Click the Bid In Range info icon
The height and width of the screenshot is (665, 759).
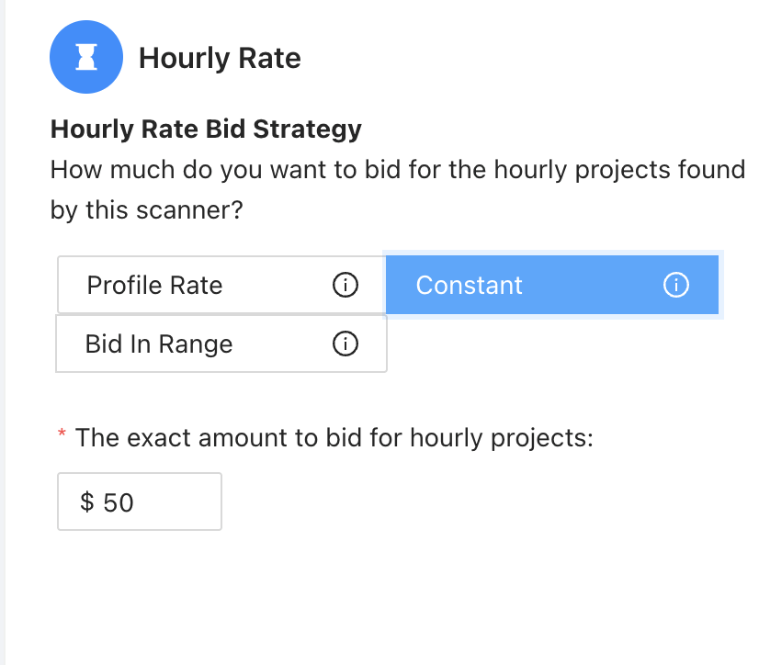pos(346,344)
